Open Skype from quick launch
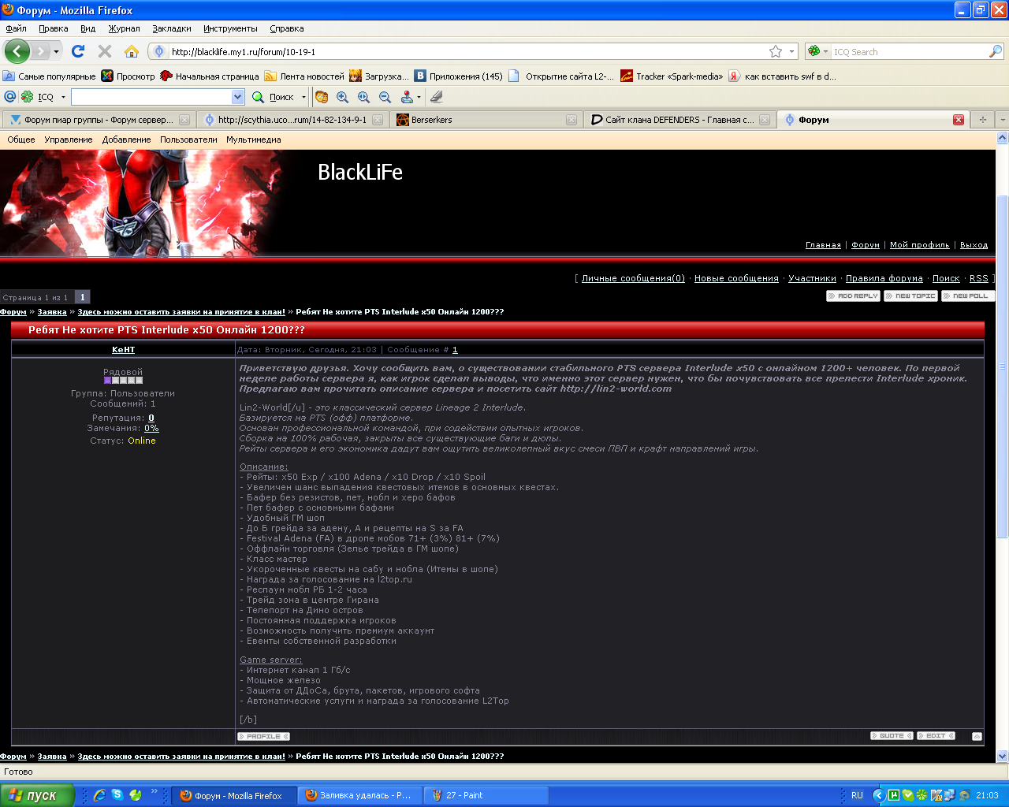Screen dimensions: 1009x807 click(x=117, y=795)
